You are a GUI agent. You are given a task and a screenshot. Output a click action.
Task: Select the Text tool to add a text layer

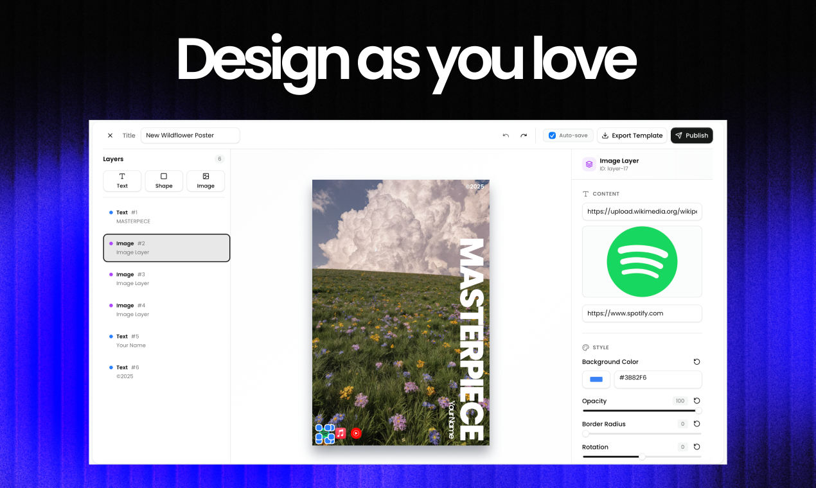121,180
